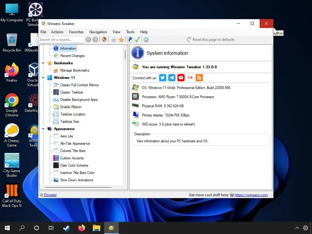Select the Recycle Bin desktop icon
This screenshot has height=234, width=312.
click(x=12, y=43)
